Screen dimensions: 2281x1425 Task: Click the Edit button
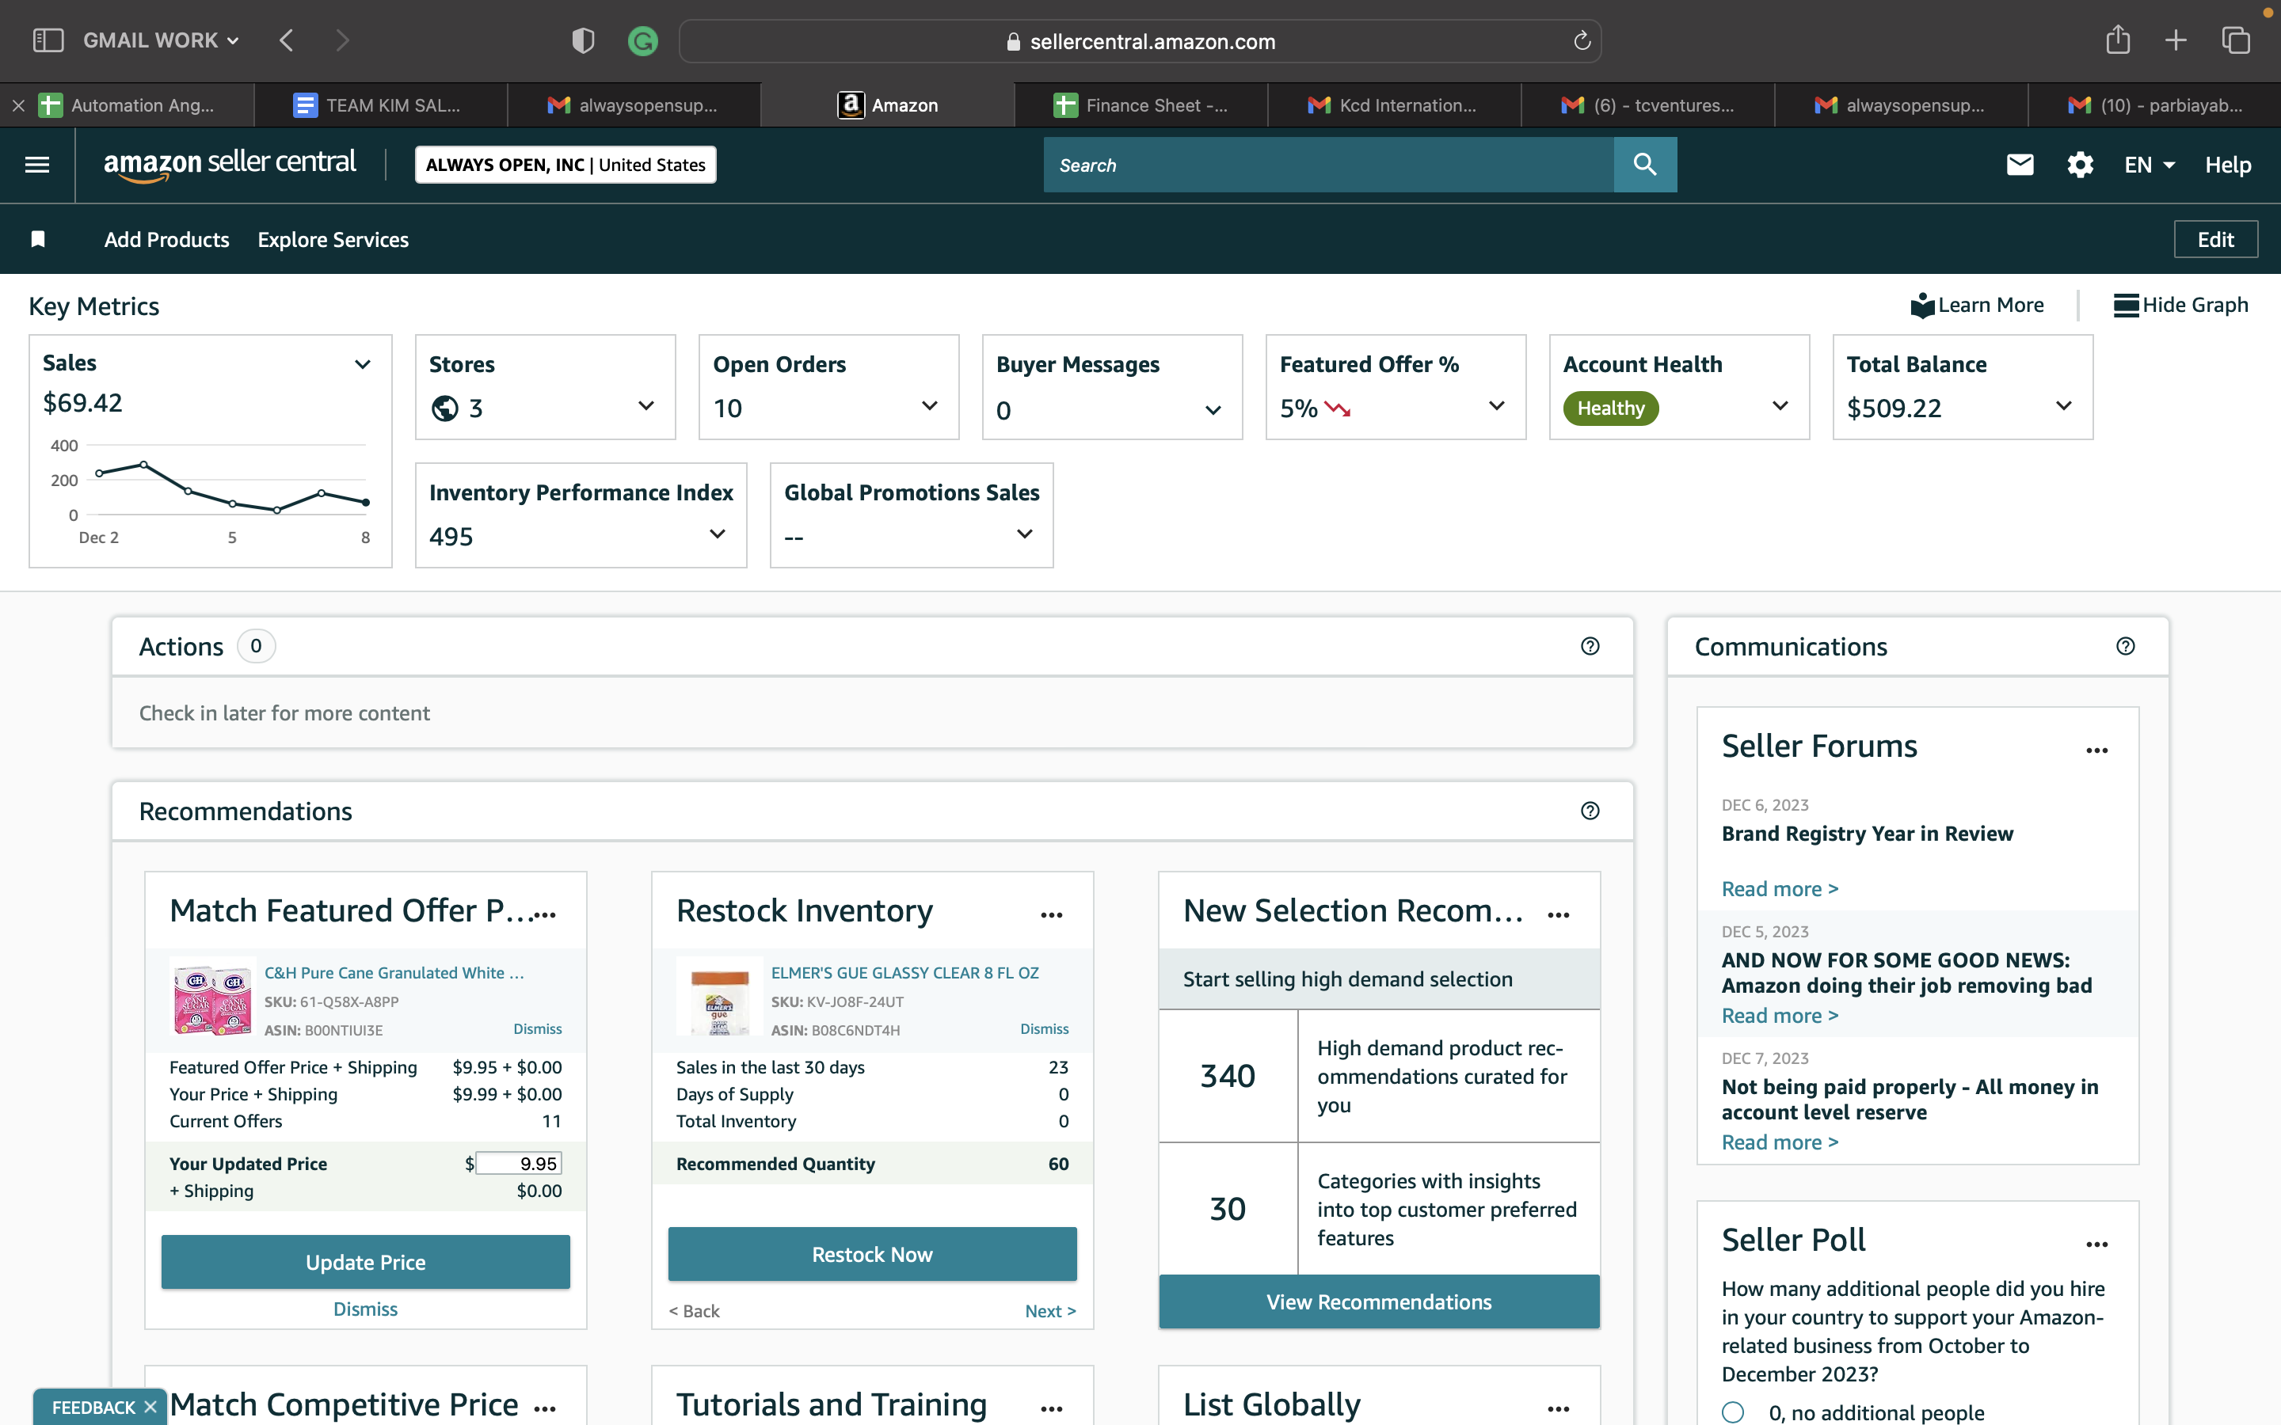tap(2215, 239)
